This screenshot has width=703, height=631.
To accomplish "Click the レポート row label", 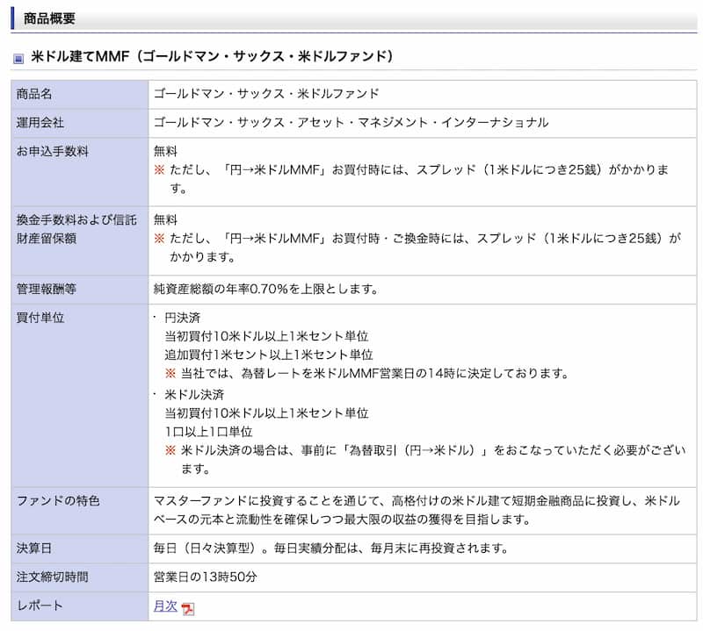I will [40, 606].
